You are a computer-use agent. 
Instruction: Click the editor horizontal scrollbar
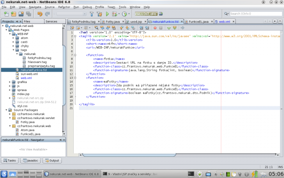click(x=129, y=155)
